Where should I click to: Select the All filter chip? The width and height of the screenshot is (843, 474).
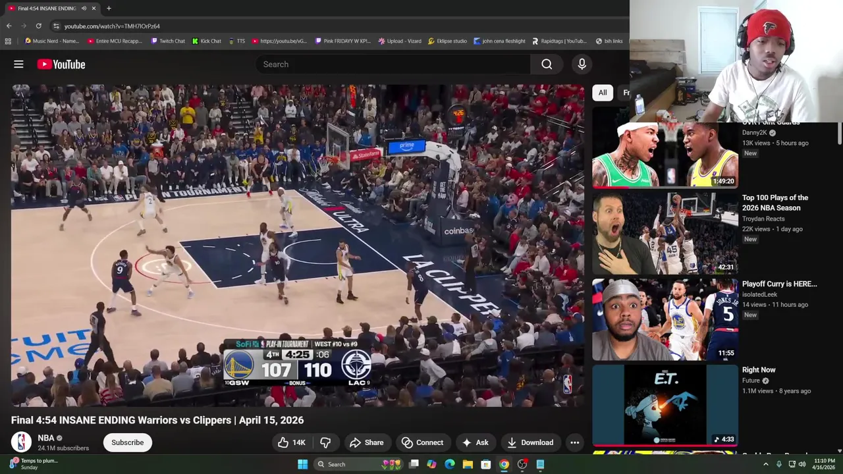click(x=603, y=93)
